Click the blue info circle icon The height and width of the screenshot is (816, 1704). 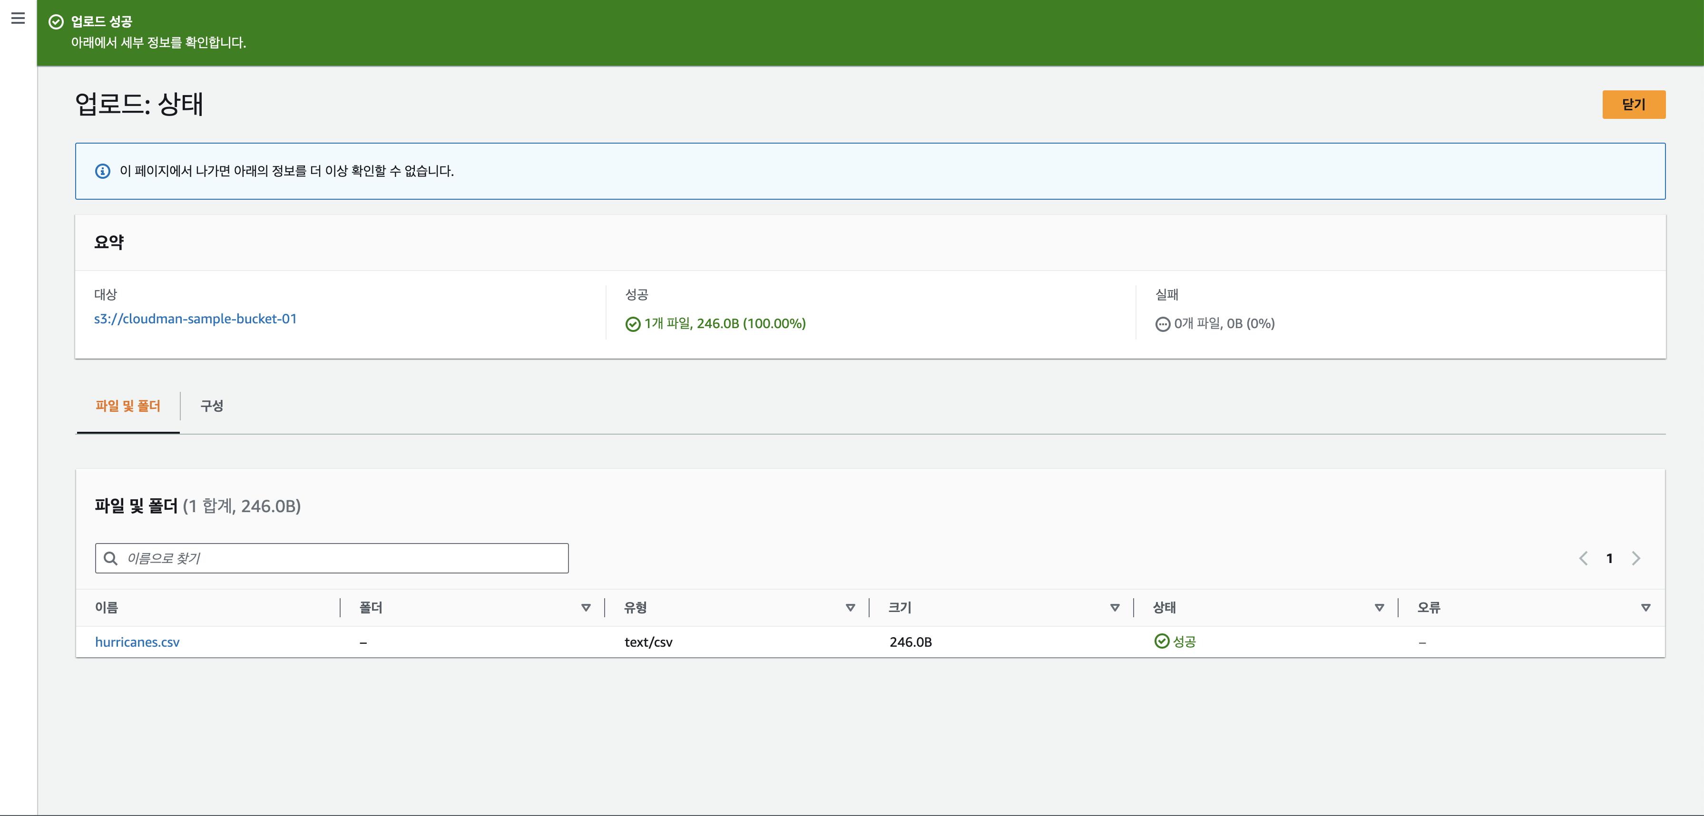pyautogui.click(x=103, y=171)
